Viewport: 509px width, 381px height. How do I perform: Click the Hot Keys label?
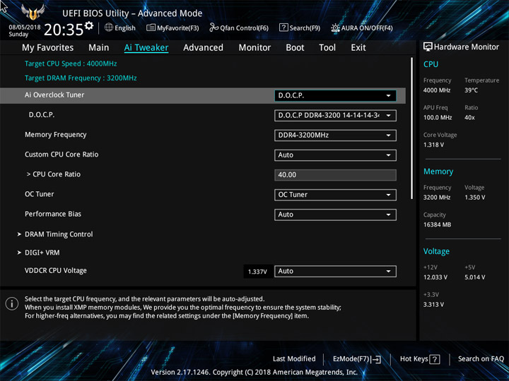pos(414,359)
